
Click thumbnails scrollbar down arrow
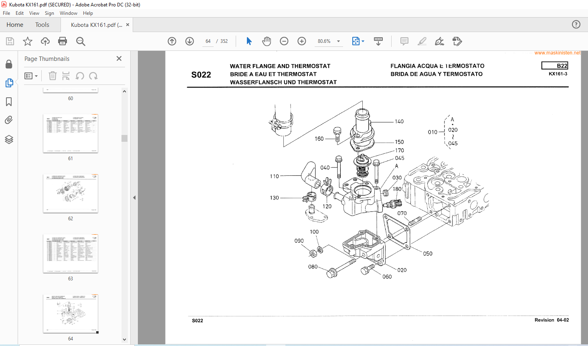pyautogui.click(x=124, y=339)
